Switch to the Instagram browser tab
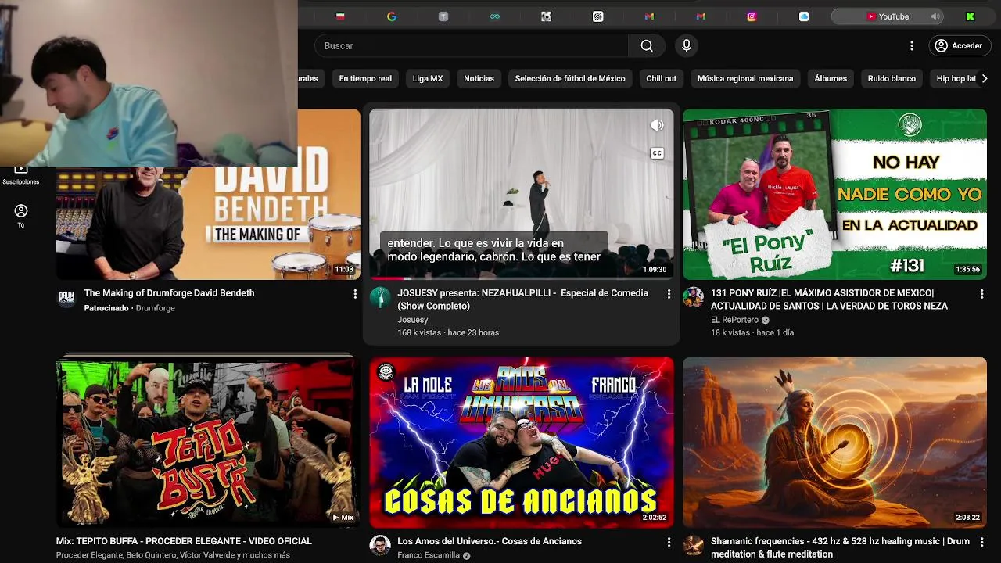The image size is (1001, 563). click(x=752, y=16)
